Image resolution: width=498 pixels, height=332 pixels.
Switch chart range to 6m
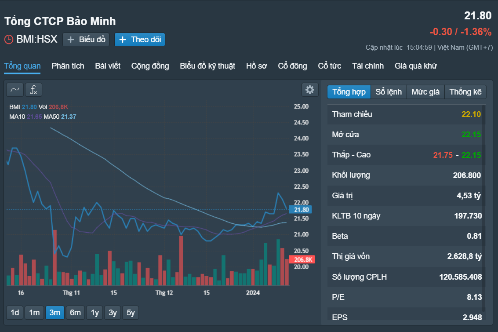coord(75,313)
